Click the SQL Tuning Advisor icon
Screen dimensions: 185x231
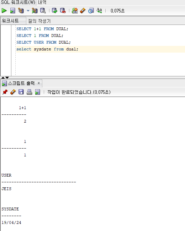coord(43,11)
